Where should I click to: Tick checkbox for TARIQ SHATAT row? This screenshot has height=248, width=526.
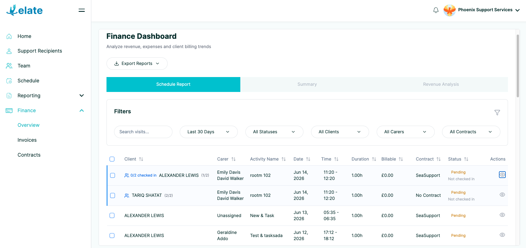click(113, 195)
